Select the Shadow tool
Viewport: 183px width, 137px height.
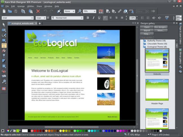pos(4,61)
